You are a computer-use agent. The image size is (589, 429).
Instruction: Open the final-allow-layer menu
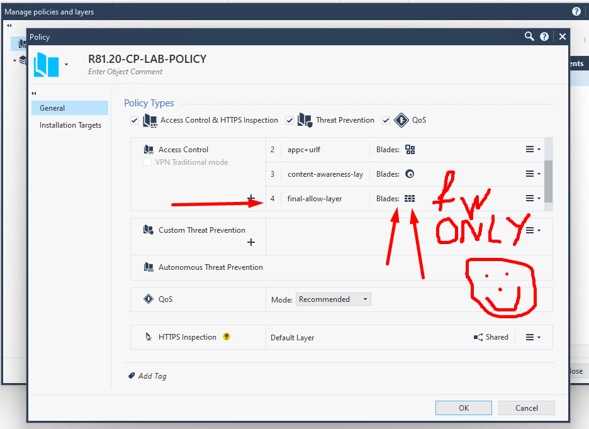click(533, 198)
